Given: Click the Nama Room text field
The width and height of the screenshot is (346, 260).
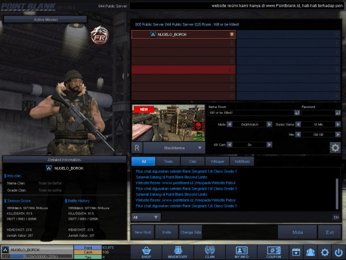Looking at the screenshot, I should tap(251, 113).
